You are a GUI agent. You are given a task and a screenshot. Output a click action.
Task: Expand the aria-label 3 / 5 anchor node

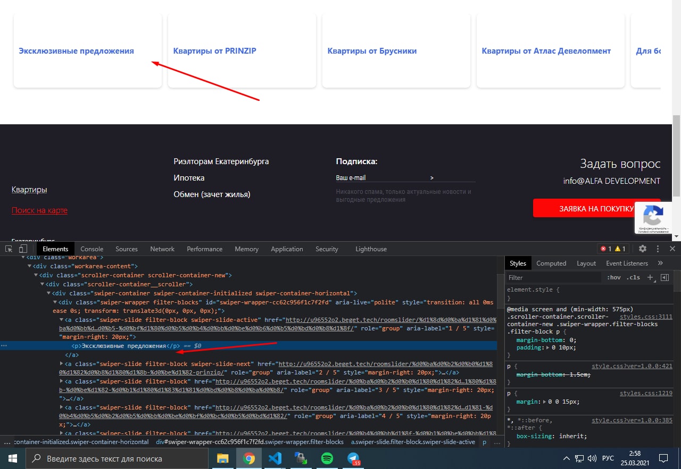tap(62, 381)
